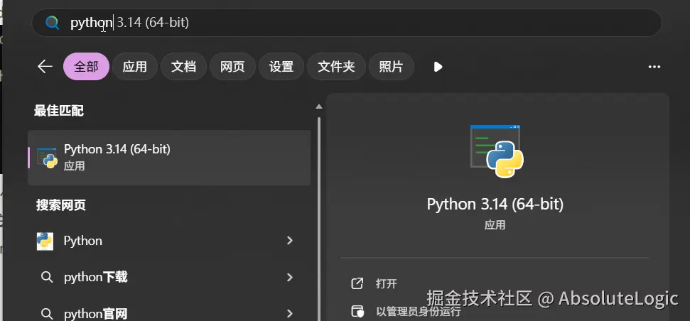Switch to the 应用 filter tab
Screen dimensions: 690x321
tap(134, 66)
